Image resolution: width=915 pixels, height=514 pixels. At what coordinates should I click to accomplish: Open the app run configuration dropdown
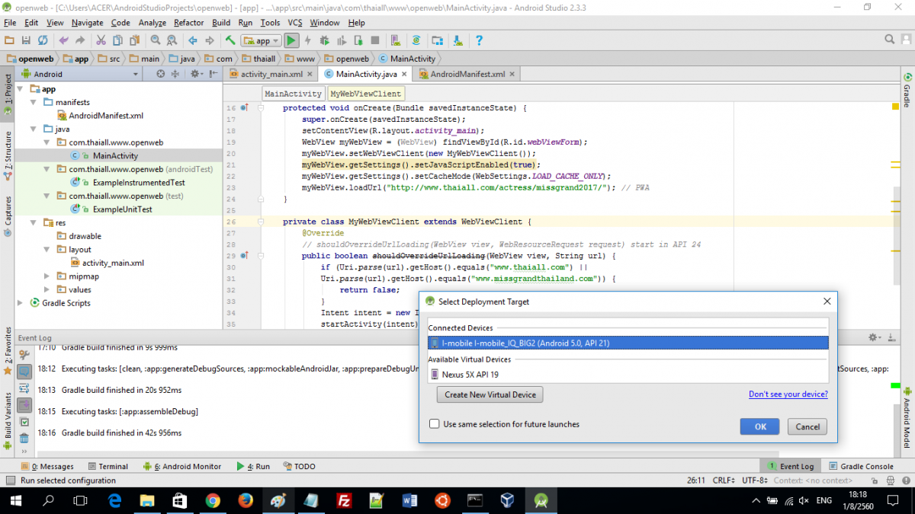(261, 40)
